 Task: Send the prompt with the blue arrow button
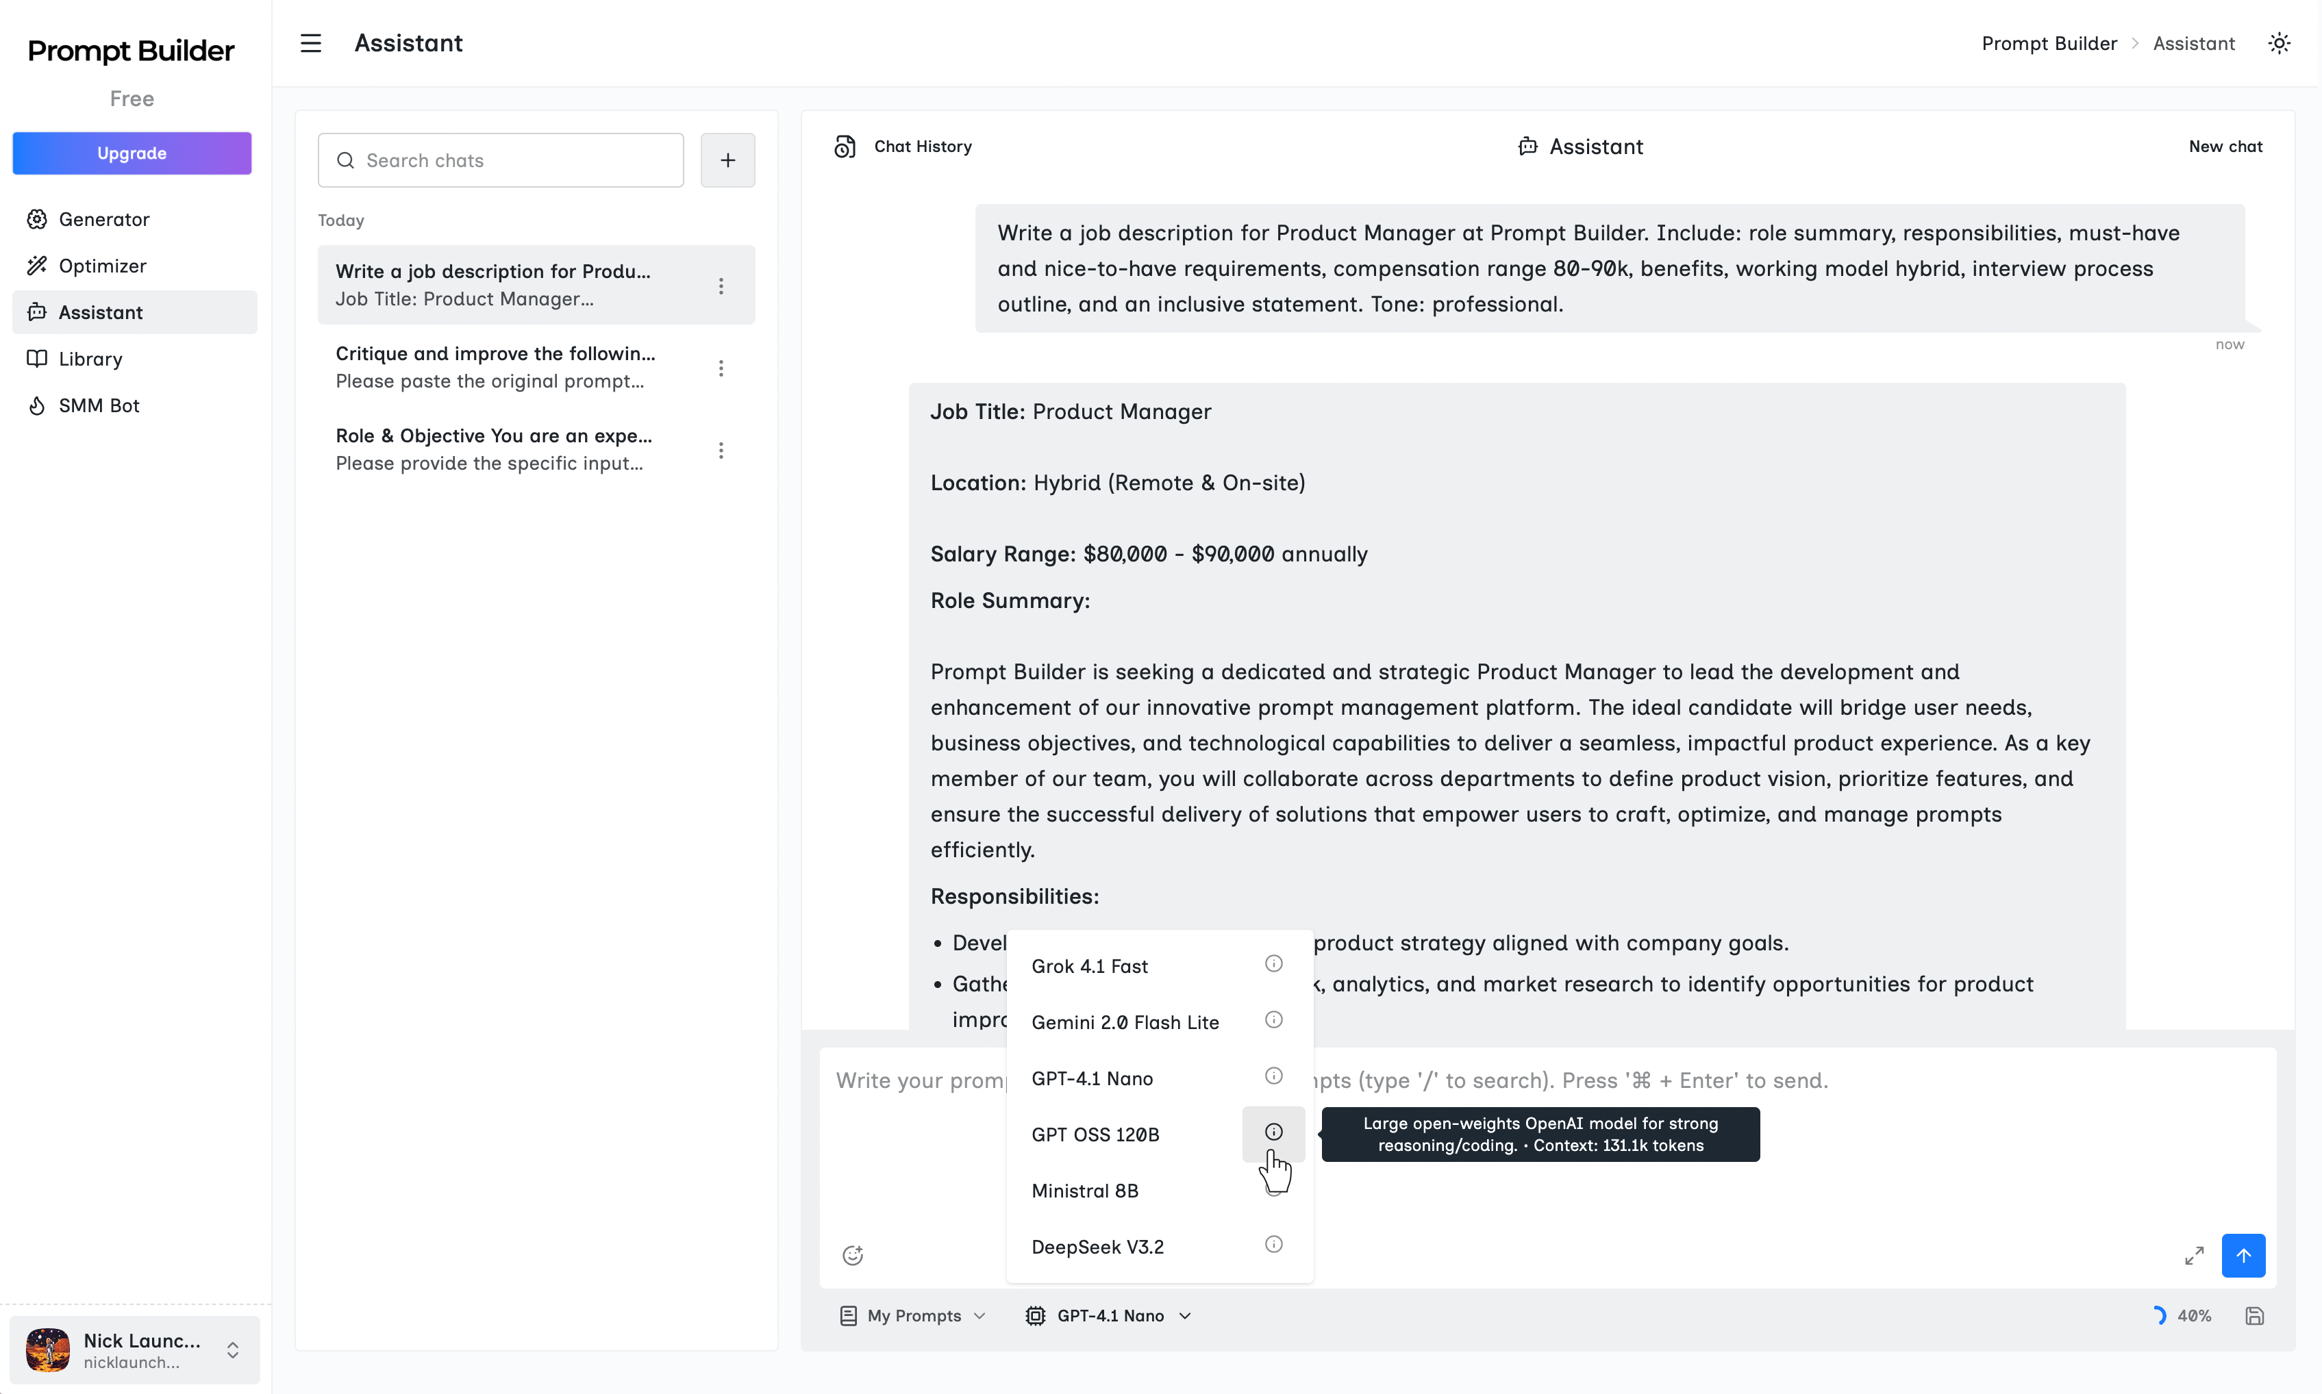point(2243,1255)
